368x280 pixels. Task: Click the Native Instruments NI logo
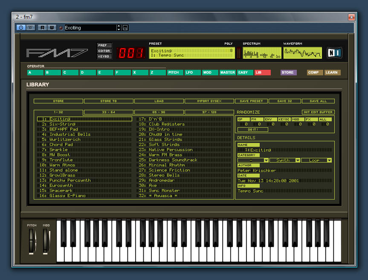tap(334, 53)
